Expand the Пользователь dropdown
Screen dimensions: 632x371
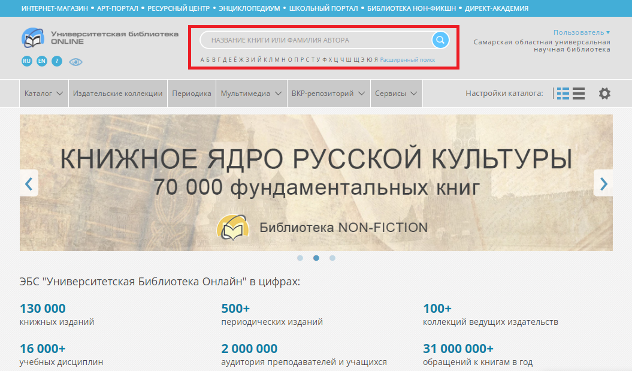click(x=582, y=32)
